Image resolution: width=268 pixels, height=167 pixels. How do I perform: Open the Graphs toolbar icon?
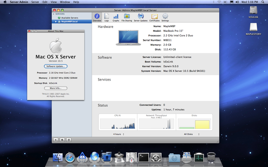(116, 18)
